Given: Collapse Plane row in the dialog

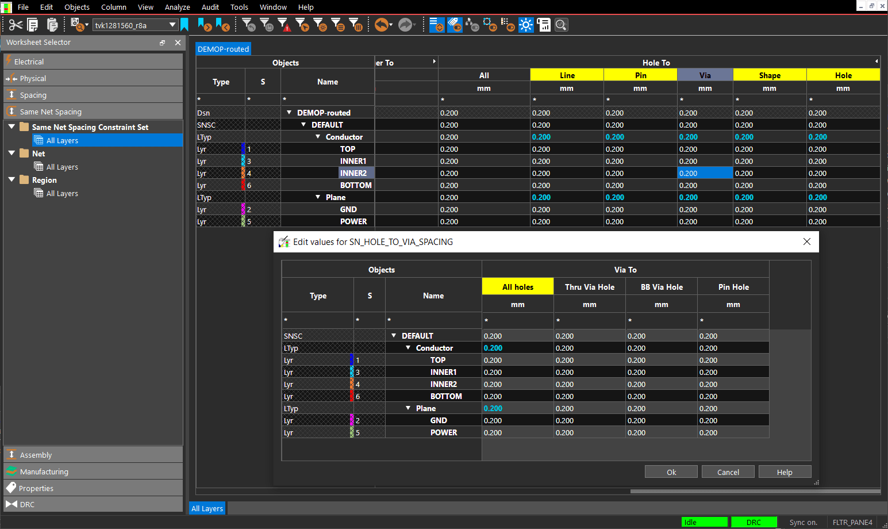Looking at the screenshot, I should (408, 408).
